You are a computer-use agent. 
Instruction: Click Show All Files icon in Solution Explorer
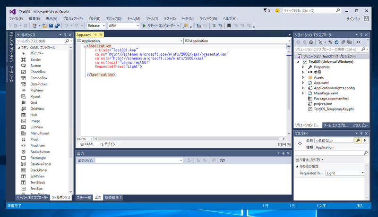(350, 42)
